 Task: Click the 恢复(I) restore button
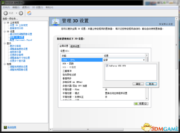click(x=141, y=104)
